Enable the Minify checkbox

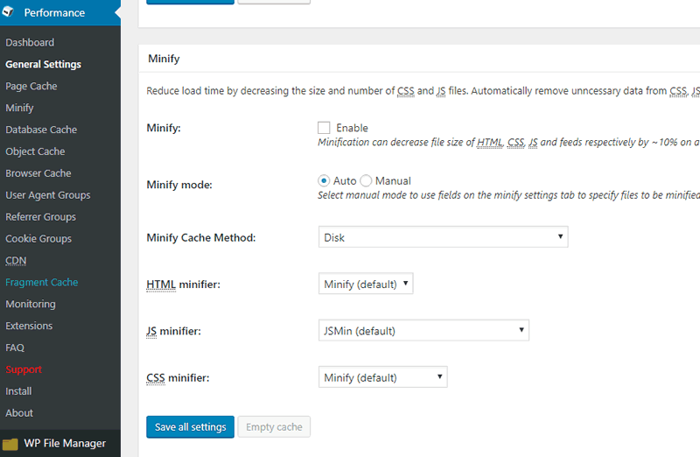[324, 128]
